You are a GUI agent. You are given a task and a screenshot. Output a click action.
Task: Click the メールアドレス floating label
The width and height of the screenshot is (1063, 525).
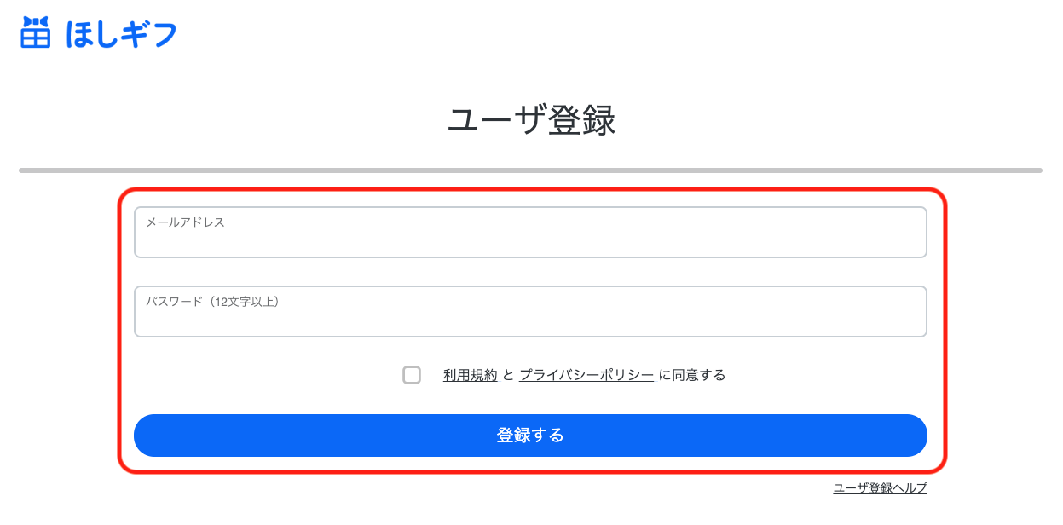point(185,222)
